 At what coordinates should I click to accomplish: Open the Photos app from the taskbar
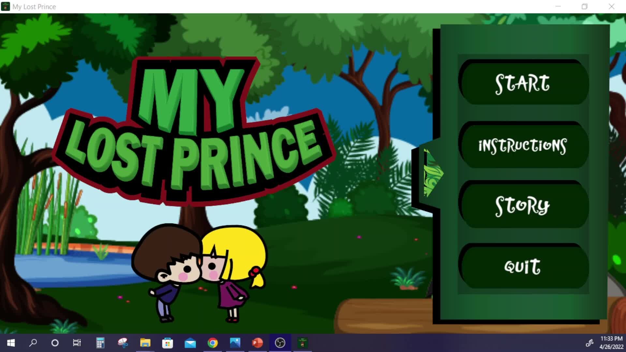point(235,343)
